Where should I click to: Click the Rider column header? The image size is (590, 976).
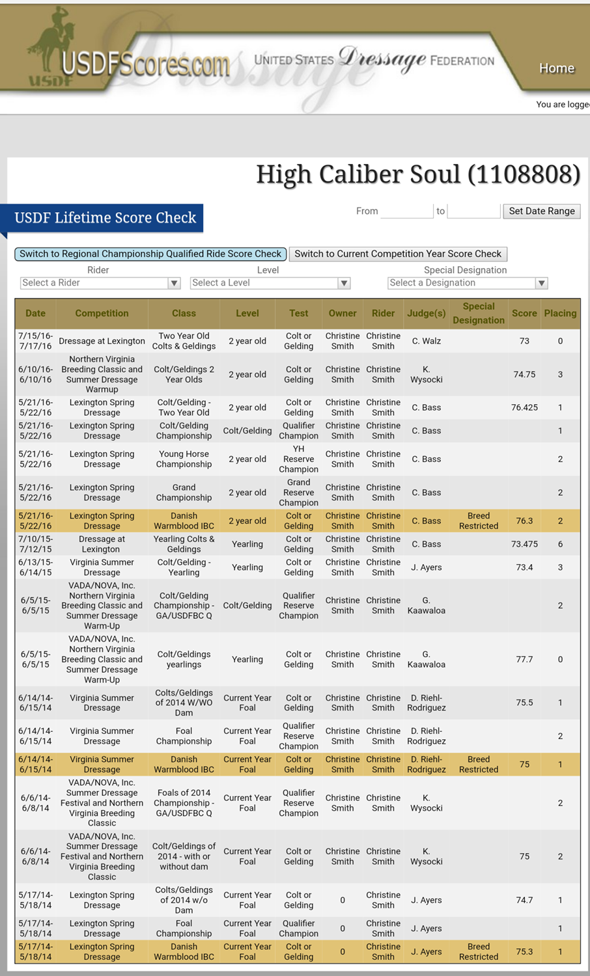point(383,314)
